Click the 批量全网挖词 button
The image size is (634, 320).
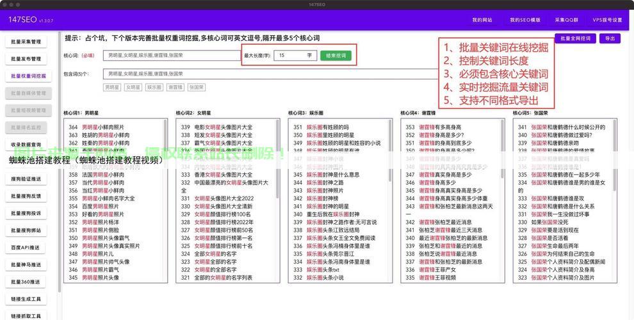coord(575,38)
